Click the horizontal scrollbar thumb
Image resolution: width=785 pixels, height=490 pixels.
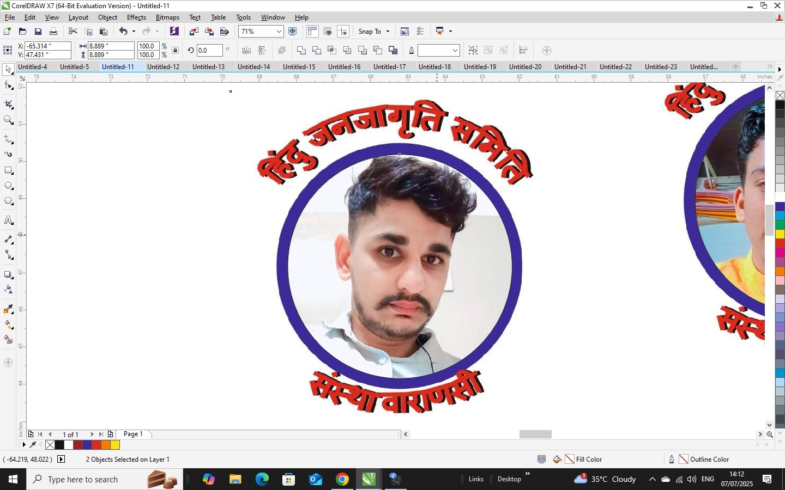pos(535,434)
